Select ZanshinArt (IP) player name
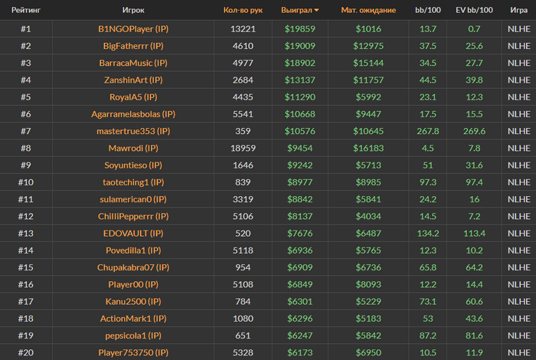Viewport: 536px width, 360px height. [133, 80]
